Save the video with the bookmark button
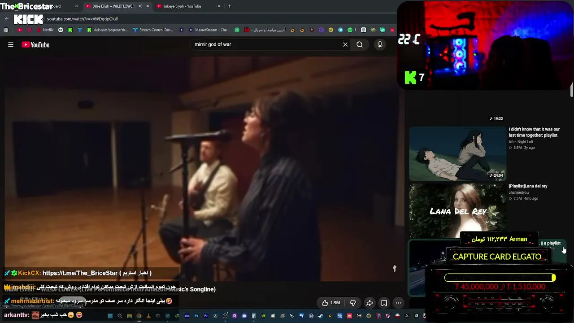574x323 pixels. (384, 303)
